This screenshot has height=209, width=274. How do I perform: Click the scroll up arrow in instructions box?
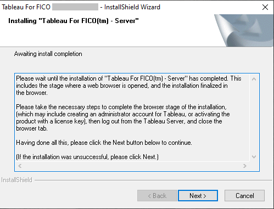tap(254, 79)
